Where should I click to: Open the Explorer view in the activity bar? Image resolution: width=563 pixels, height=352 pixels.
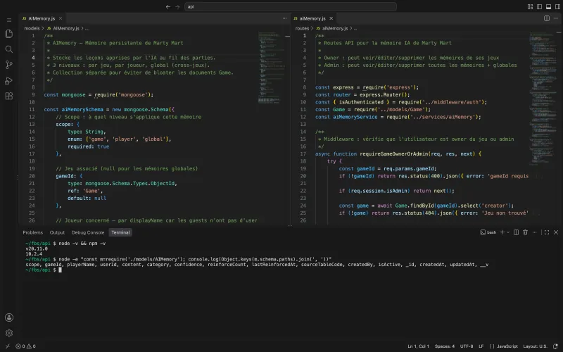click(9, 34)
